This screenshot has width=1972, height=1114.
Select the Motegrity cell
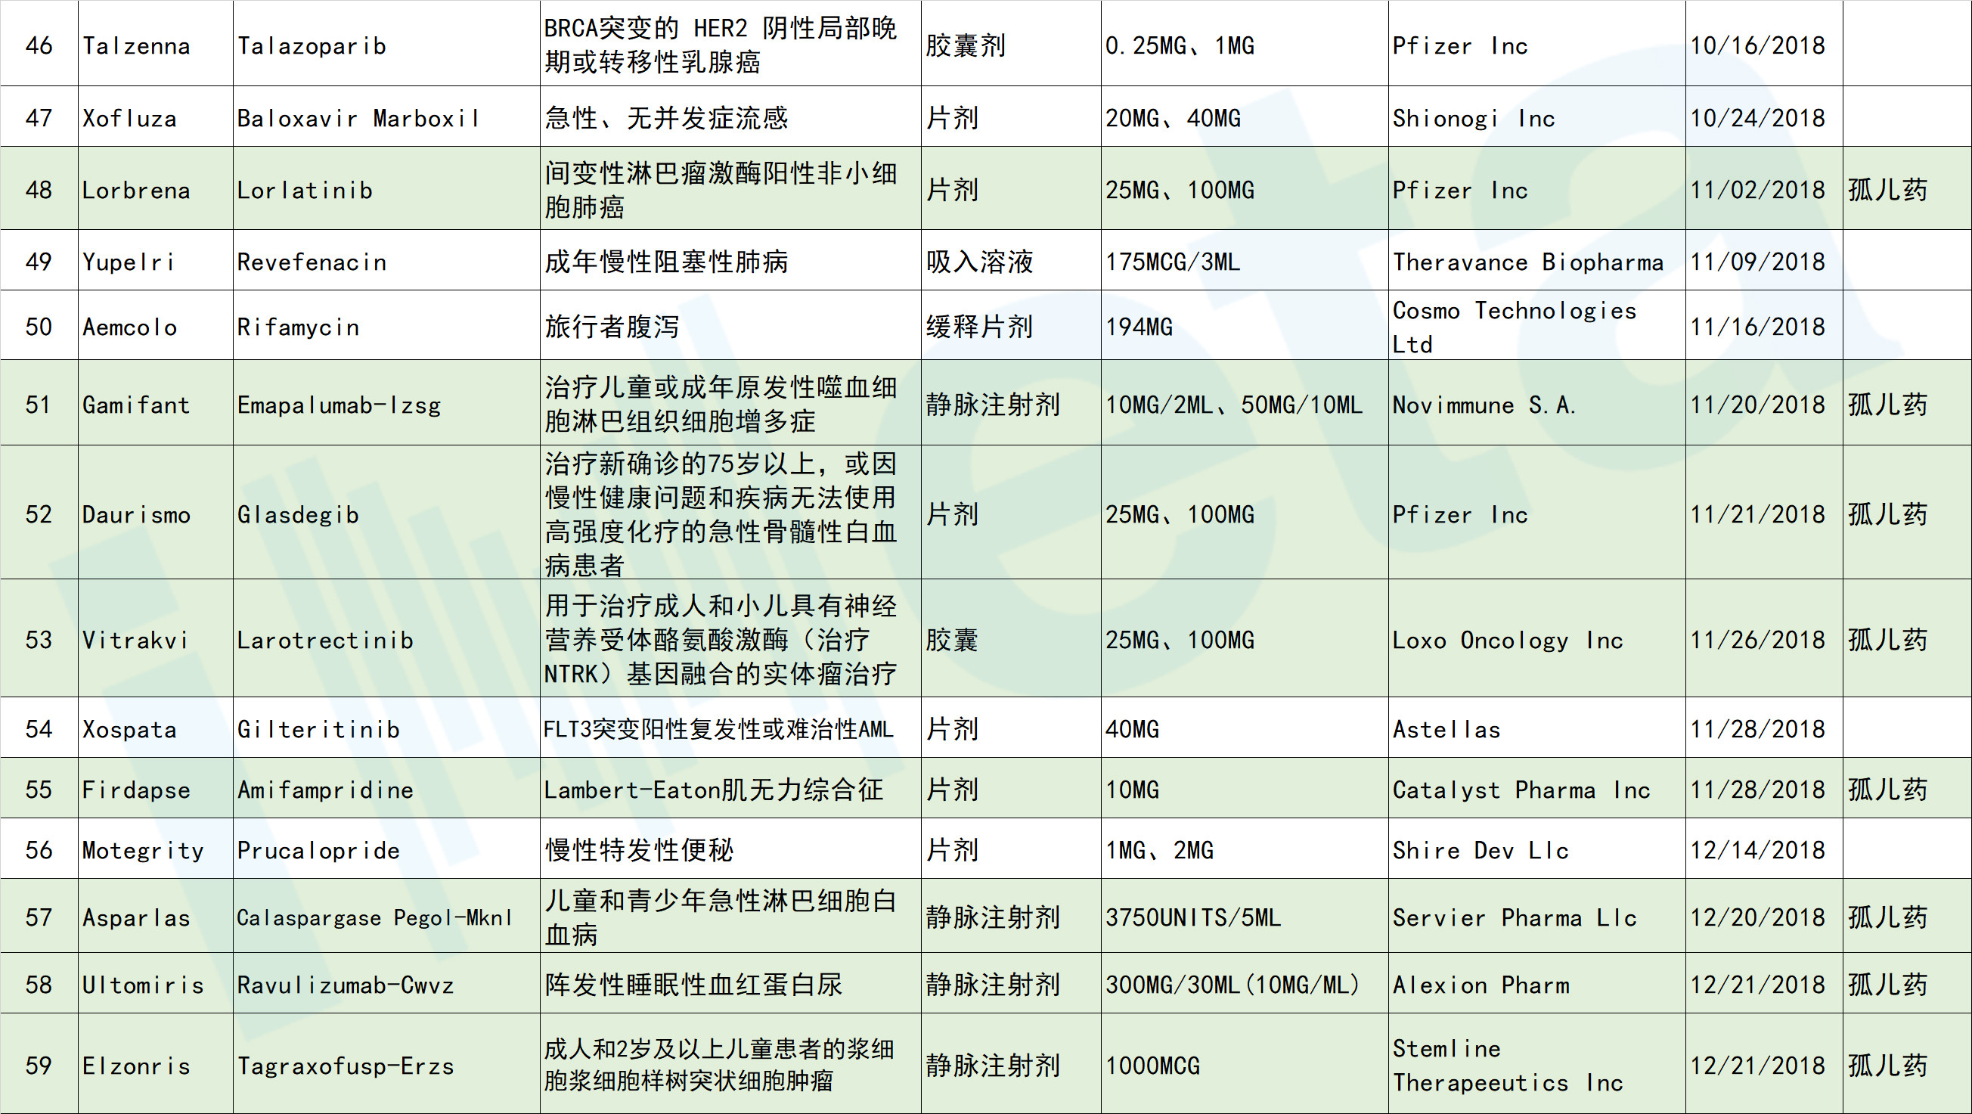[x=156, y=849]
